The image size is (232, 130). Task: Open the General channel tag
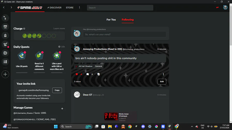(98, 66)
